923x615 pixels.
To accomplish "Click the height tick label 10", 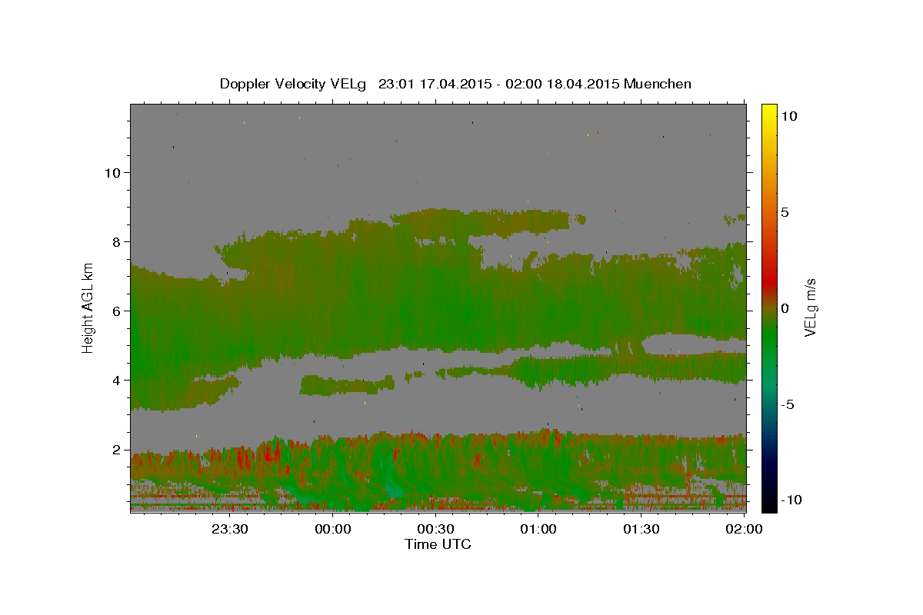I will 112,172.
